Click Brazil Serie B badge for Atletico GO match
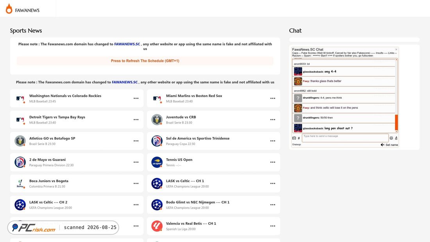This screenshot has width=430, height=242. [20, 141]
